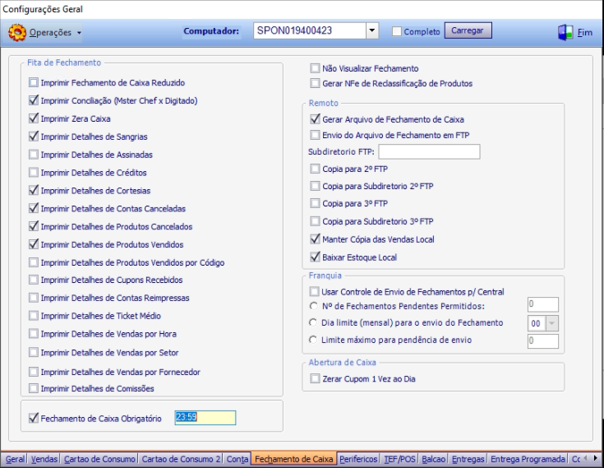Enable Imprimir Detalhes de Assinadas
Image resolution: width=604 pixels, height=468 pixels.
click(x=34, y=155)
